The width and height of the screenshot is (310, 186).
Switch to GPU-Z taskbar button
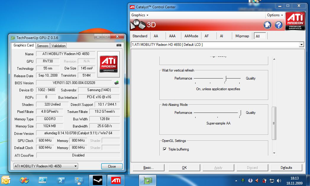148,180
